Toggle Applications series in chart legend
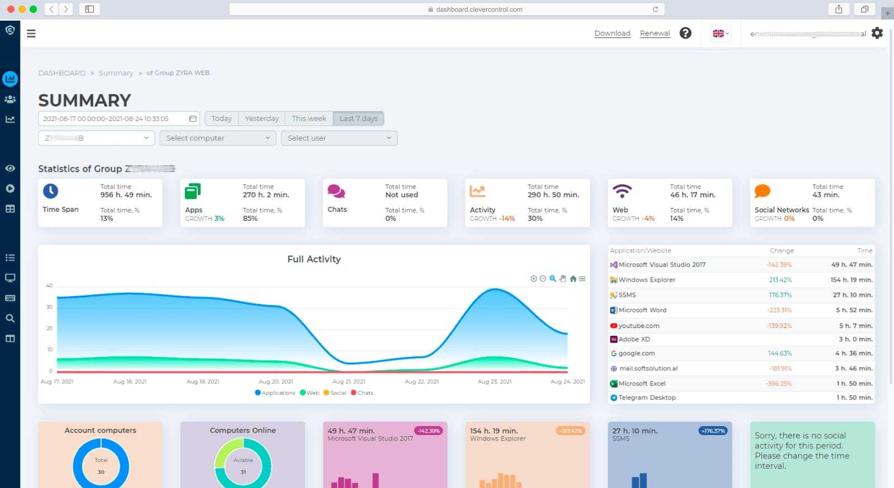 click(275, 393)
